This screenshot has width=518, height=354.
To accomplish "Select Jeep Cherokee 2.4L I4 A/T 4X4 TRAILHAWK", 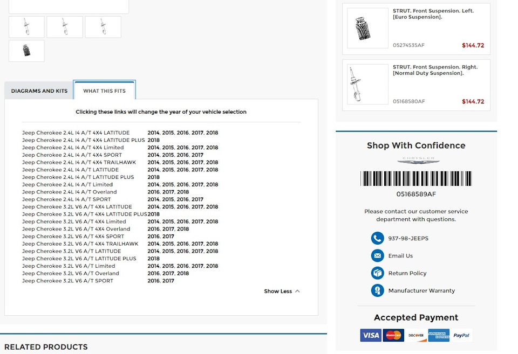I will [x=79, y=162].
